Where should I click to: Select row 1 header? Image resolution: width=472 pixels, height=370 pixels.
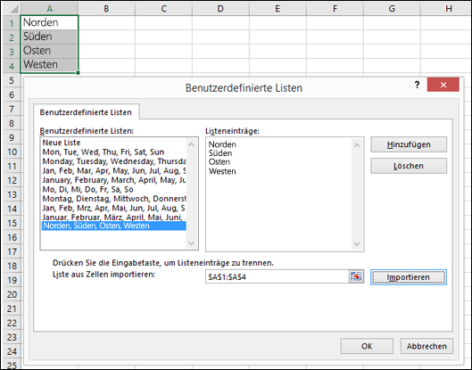coord(12,23)
